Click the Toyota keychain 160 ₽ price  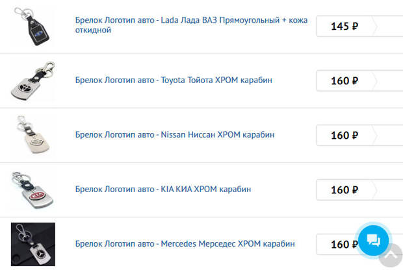point(344,81)
